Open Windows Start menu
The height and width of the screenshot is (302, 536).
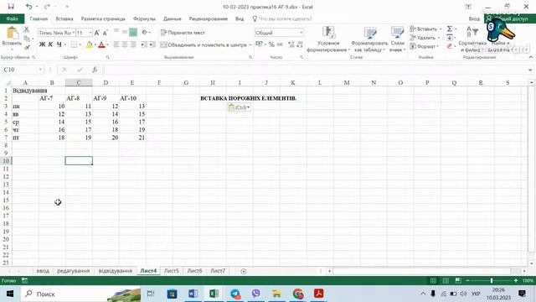(x=10, y=294)
